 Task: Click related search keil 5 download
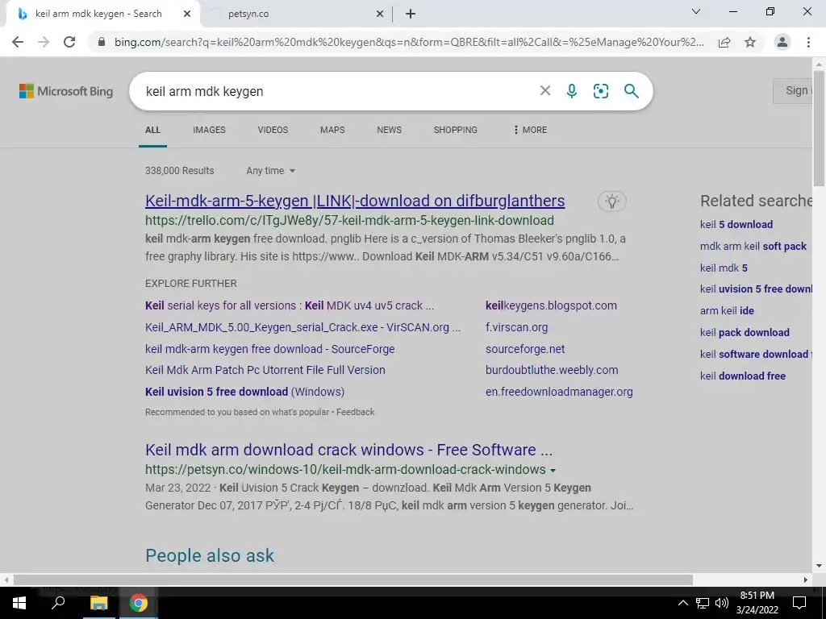click(x=736, y=224)
